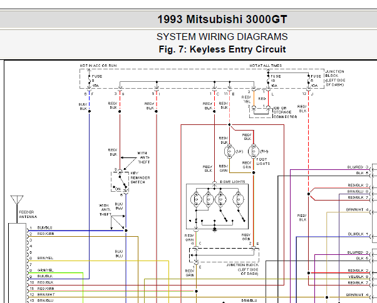
Task: Click 'ON' inside the key reminder switch
Action: [x=118, y=189]
